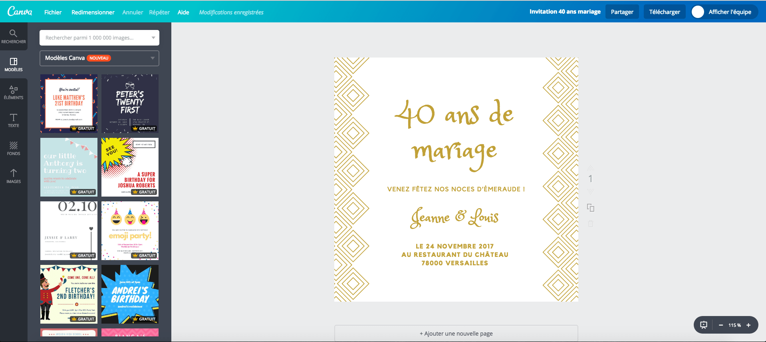Select the Modèles sidebar tab
The height and width of the screenshot is (342, 766).
click(x=14, y=64)
